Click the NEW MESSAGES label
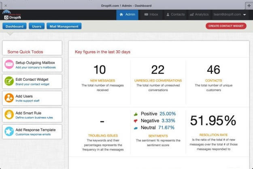Viewport: 253px width, 169px height. tap(103, 81)
